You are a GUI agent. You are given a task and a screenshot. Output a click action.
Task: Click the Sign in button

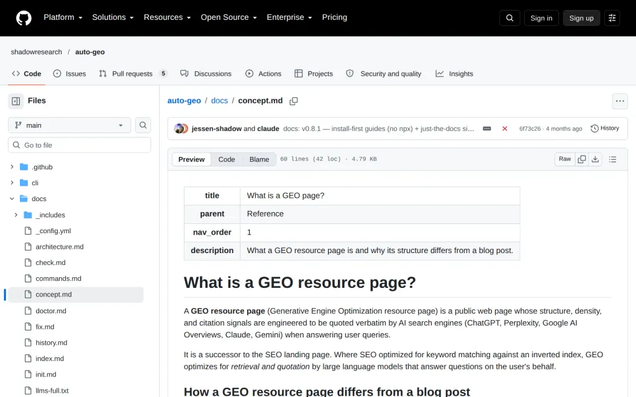tap(541, 18)
